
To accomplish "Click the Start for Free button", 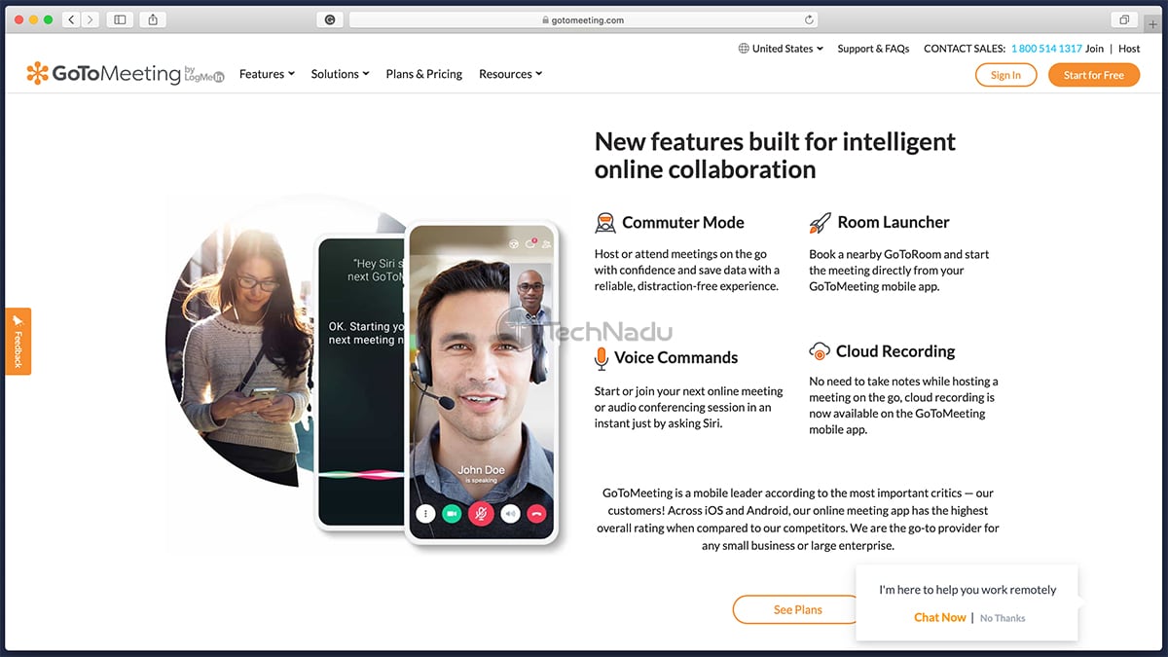I will pyautogui.click(x=1094, y=74).
